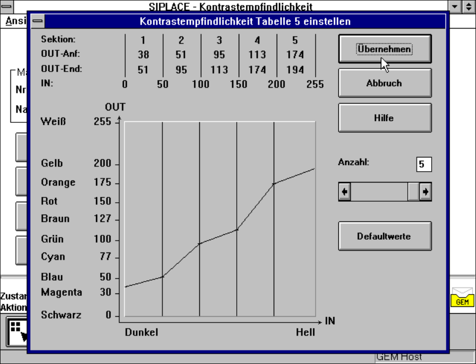Click the curve node at IN 150

pyautogui.click(x=237, y=229)
